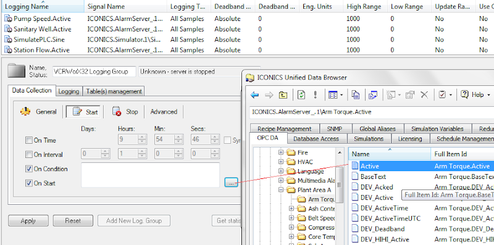Sort by the Full Item Id column header
494x245 pixels.
(462, 154)
